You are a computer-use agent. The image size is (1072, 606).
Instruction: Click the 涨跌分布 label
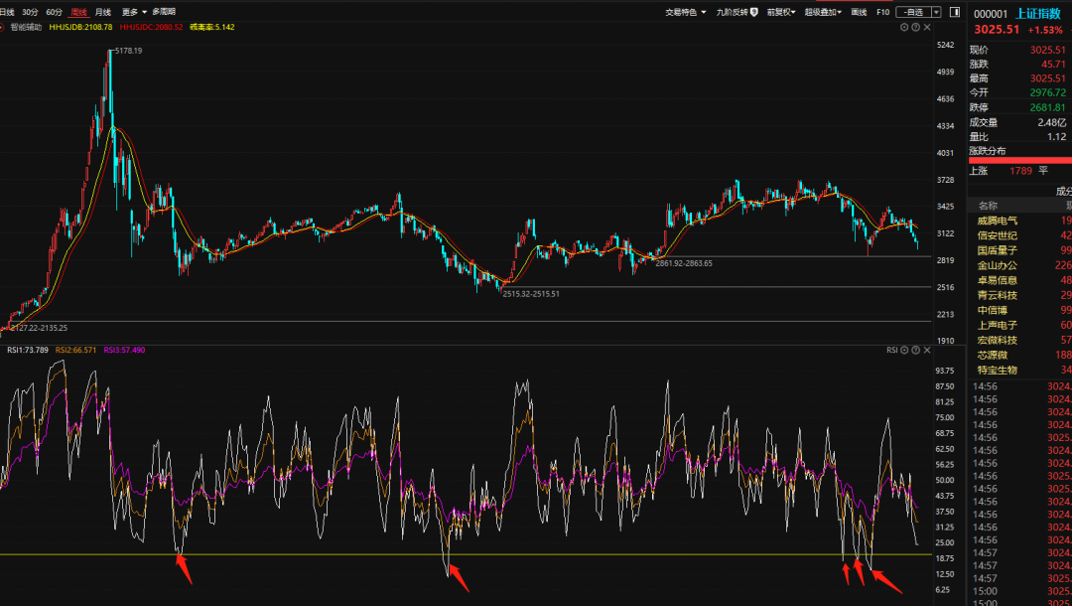coord(988,151)
